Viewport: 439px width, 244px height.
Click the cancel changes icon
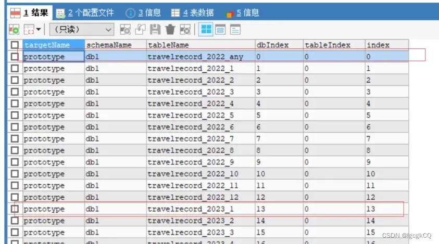click(185, 29)
